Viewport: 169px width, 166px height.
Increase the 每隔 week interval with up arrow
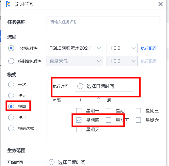98,98
